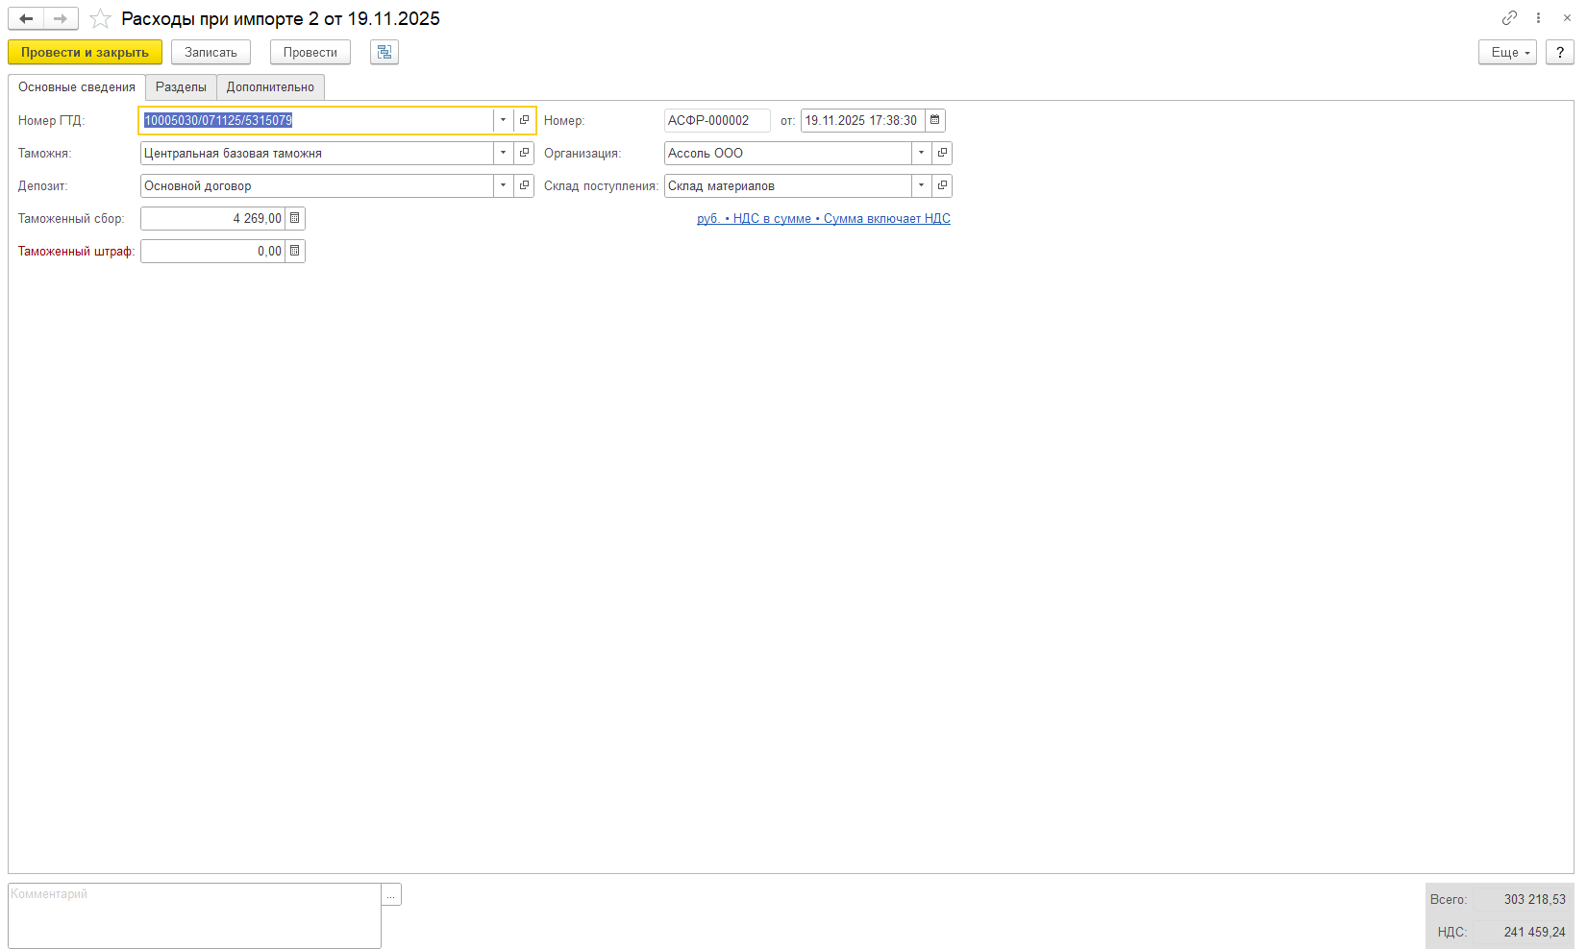Image resolution: width=1587 pixels, height=949 pixels.
Task: Copy link to document icon
Action: [1509, 18]
